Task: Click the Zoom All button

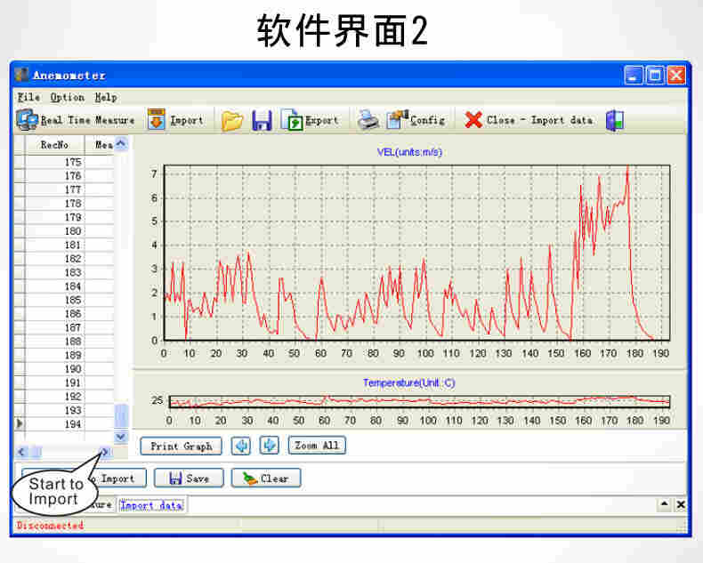Action: click(317, 446)
